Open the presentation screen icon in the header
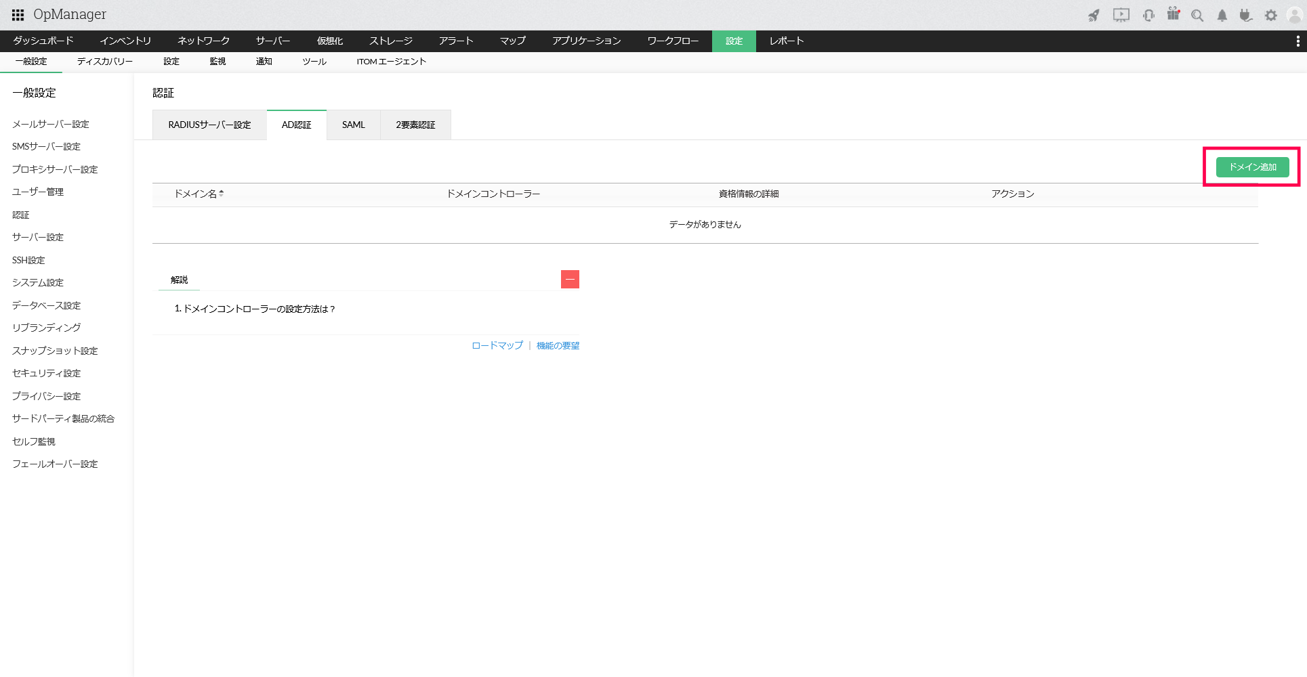The image size is (1307, 677). (x=1121, y=15)
